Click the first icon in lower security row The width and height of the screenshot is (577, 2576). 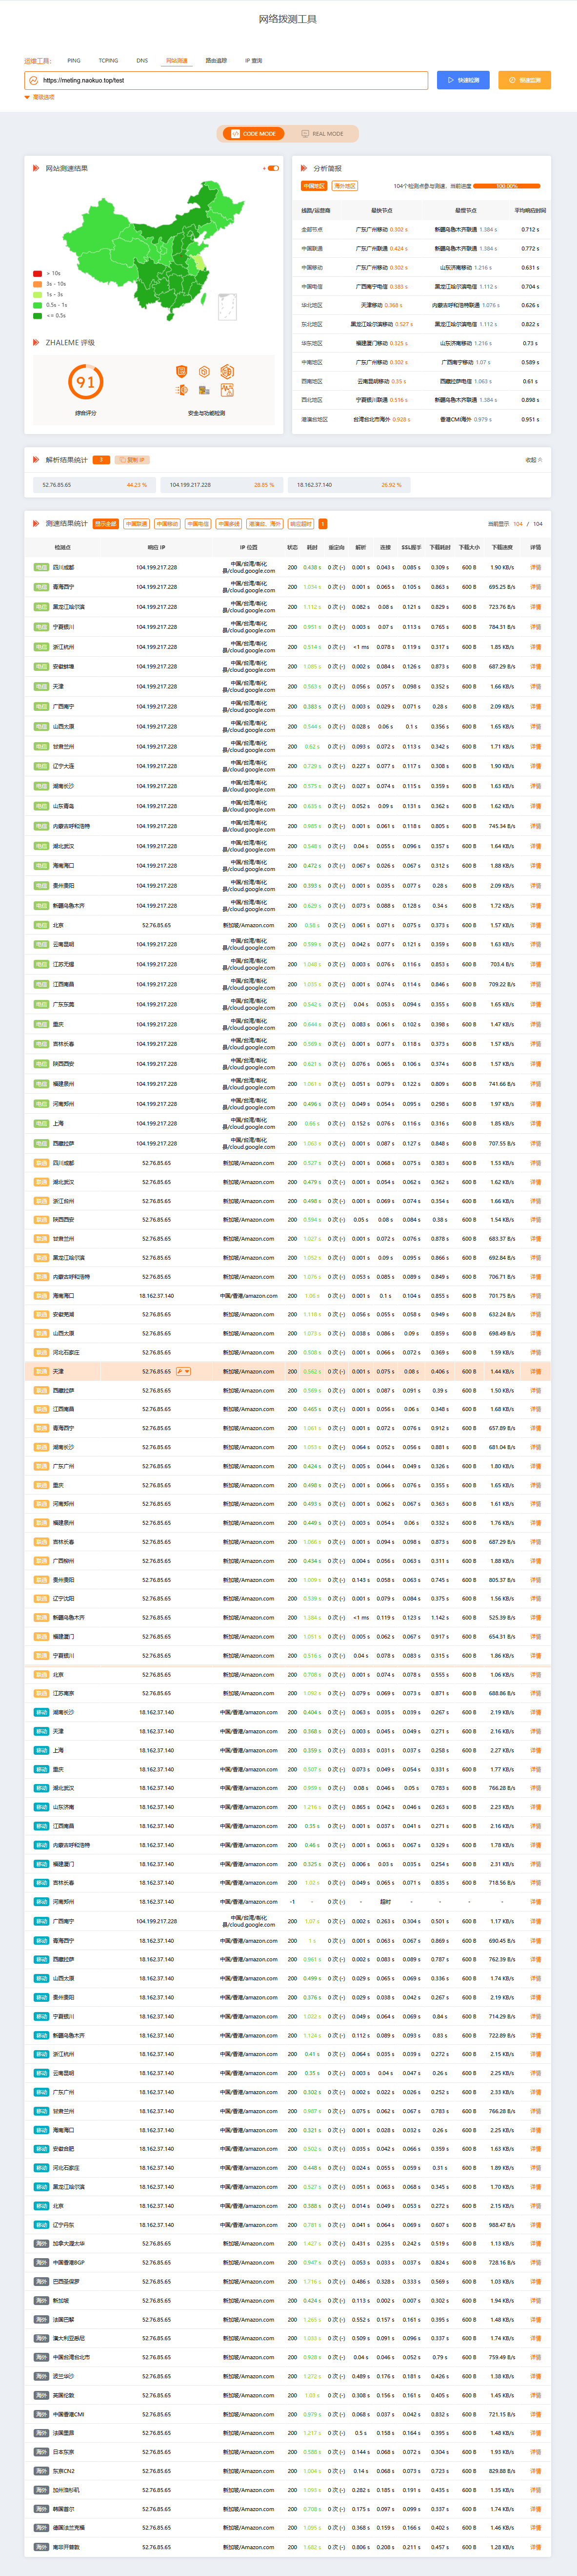pos(182,390)
